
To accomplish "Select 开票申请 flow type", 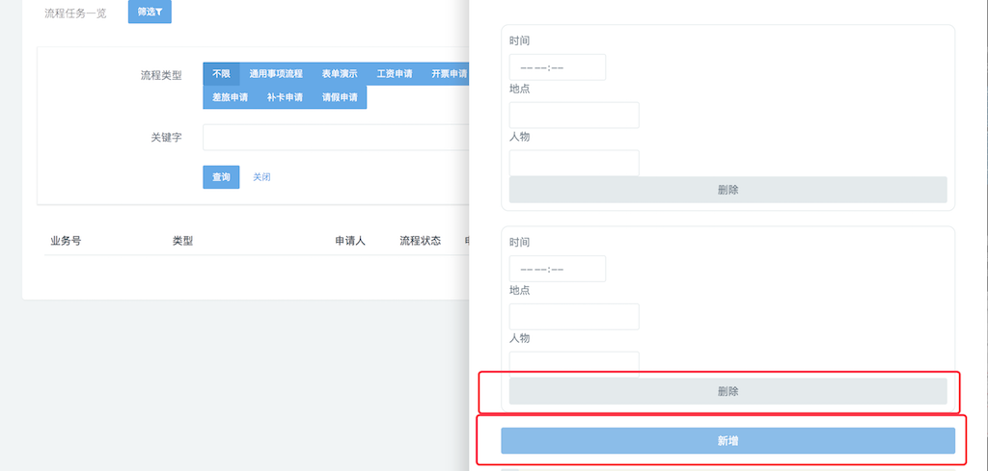I will click(446, 73).
